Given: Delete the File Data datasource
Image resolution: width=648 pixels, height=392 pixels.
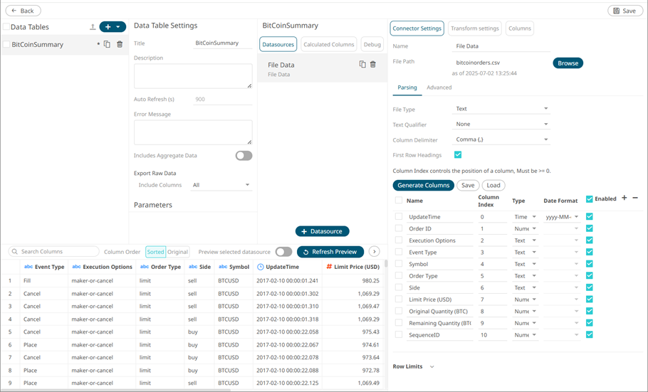Looking at the screenshot, I should [x=373, y=65].
